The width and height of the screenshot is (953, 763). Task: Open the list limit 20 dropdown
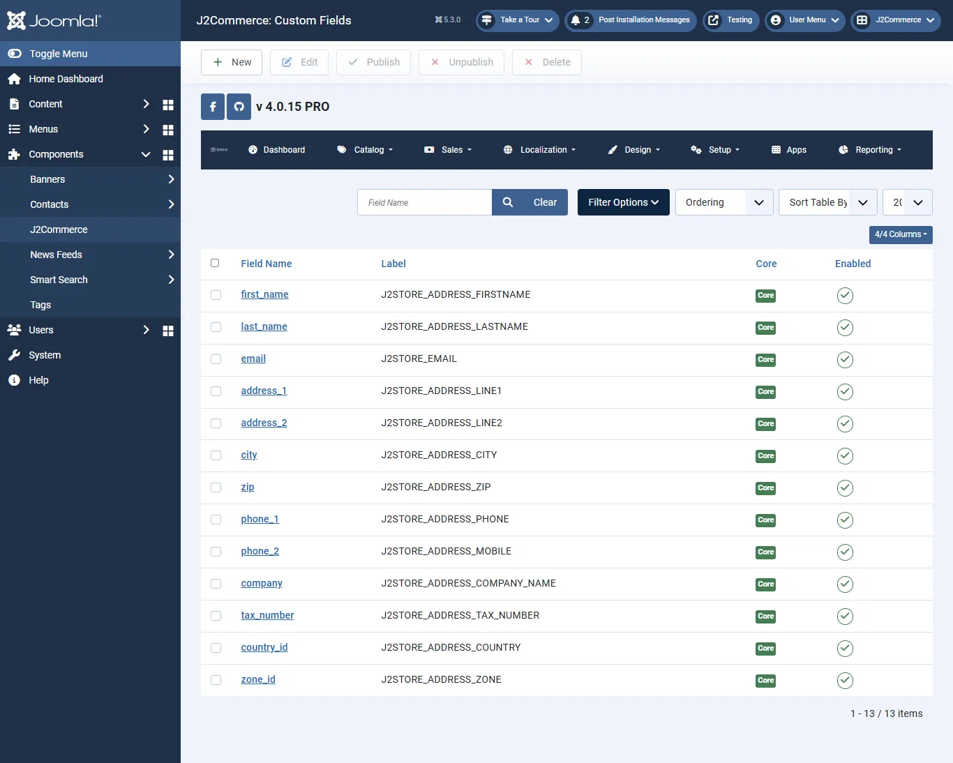[x=907, y=202]
